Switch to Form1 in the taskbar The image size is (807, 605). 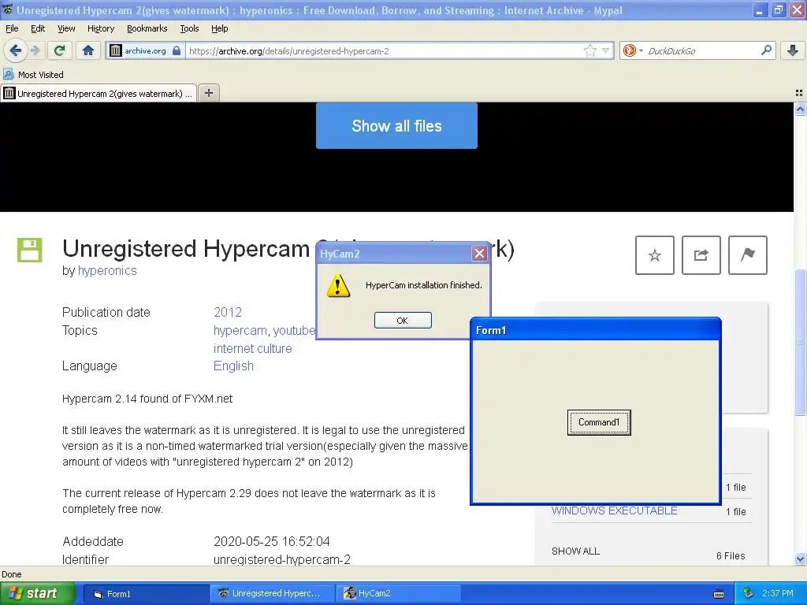click(x=145, y=594)
